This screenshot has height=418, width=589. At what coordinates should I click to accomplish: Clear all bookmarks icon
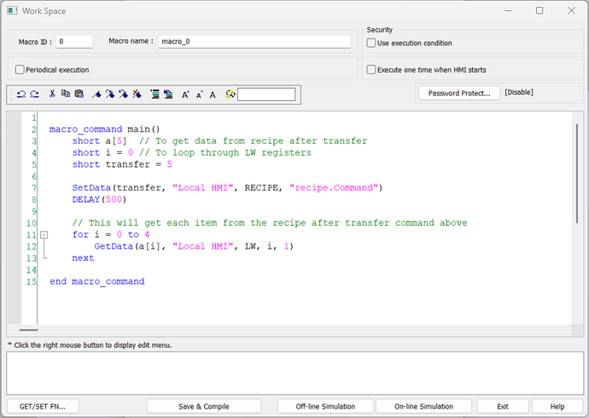pyautogui.click(x=137, y=94)
